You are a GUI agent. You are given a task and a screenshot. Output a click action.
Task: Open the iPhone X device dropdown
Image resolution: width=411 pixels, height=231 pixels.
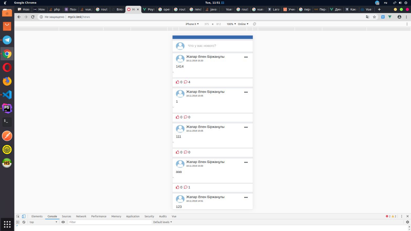[x=192, y=24]
